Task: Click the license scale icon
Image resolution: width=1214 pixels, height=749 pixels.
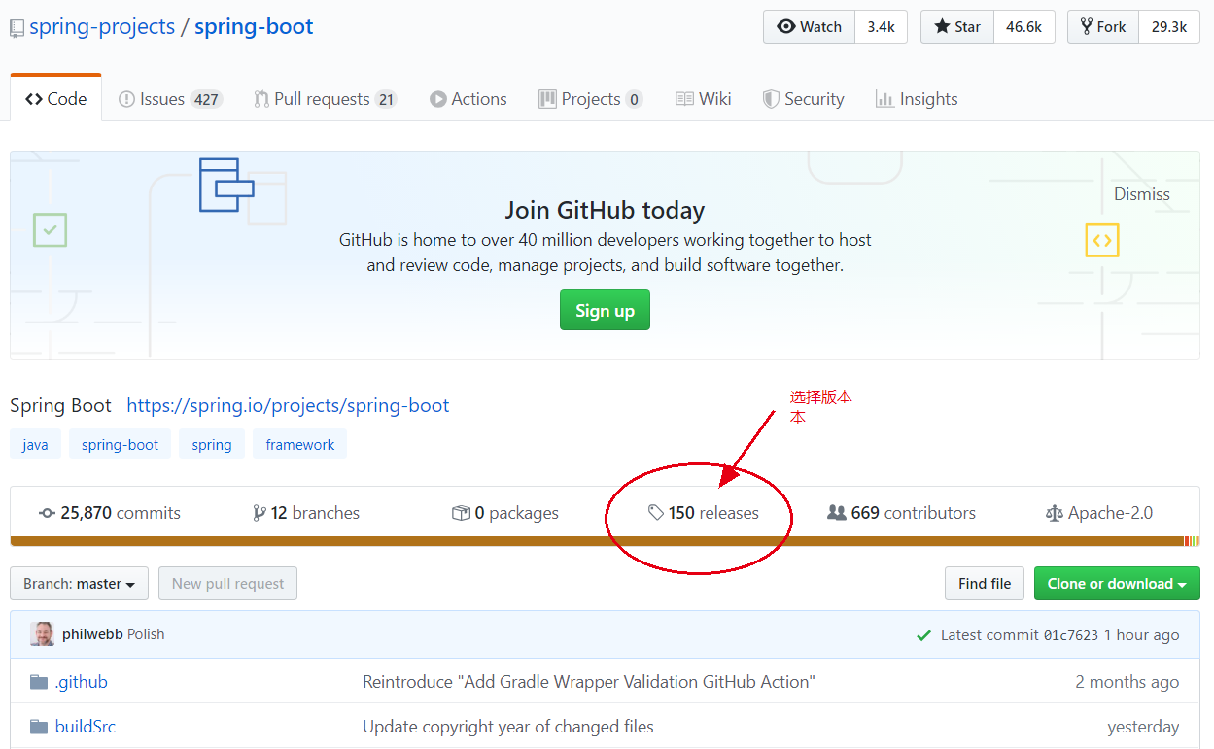Action: point(1054,513)
